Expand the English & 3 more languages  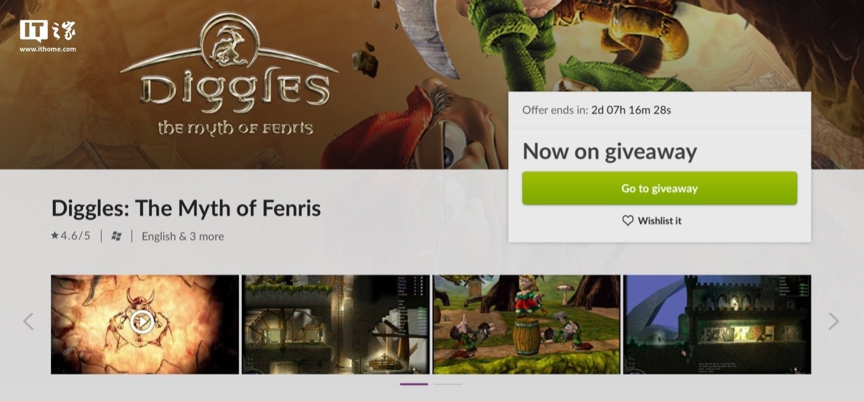coord(182,236)
